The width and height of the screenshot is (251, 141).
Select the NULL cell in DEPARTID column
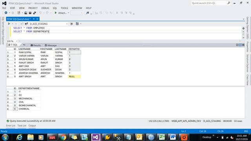tap(74, 77)
